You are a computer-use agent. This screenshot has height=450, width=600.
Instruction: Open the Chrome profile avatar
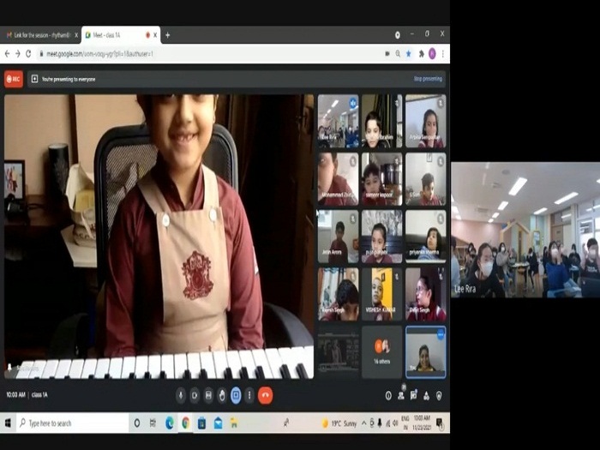click(x=432, y=54)
